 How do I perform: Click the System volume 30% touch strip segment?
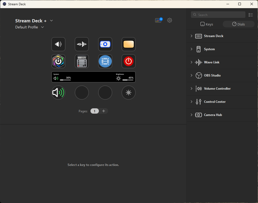pos(62,77)
